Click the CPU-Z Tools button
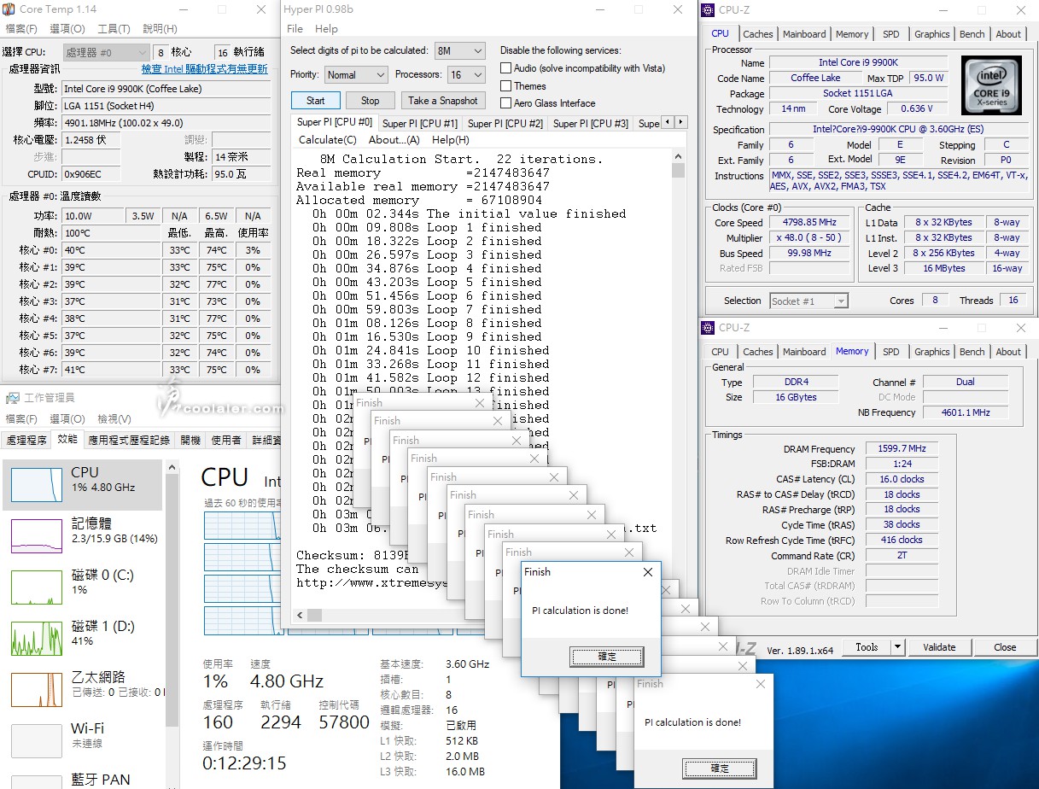Image resolution: width=1039 pixels, height=789 pixels. point(867,647)
